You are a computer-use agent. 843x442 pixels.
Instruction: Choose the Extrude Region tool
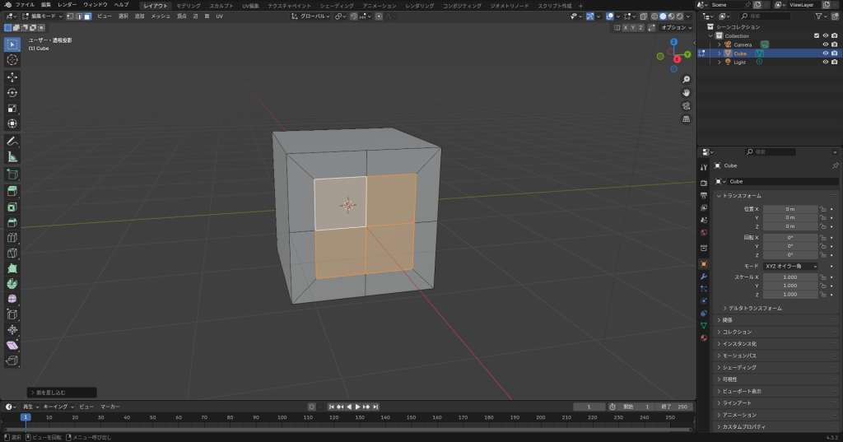pos(12,191)
